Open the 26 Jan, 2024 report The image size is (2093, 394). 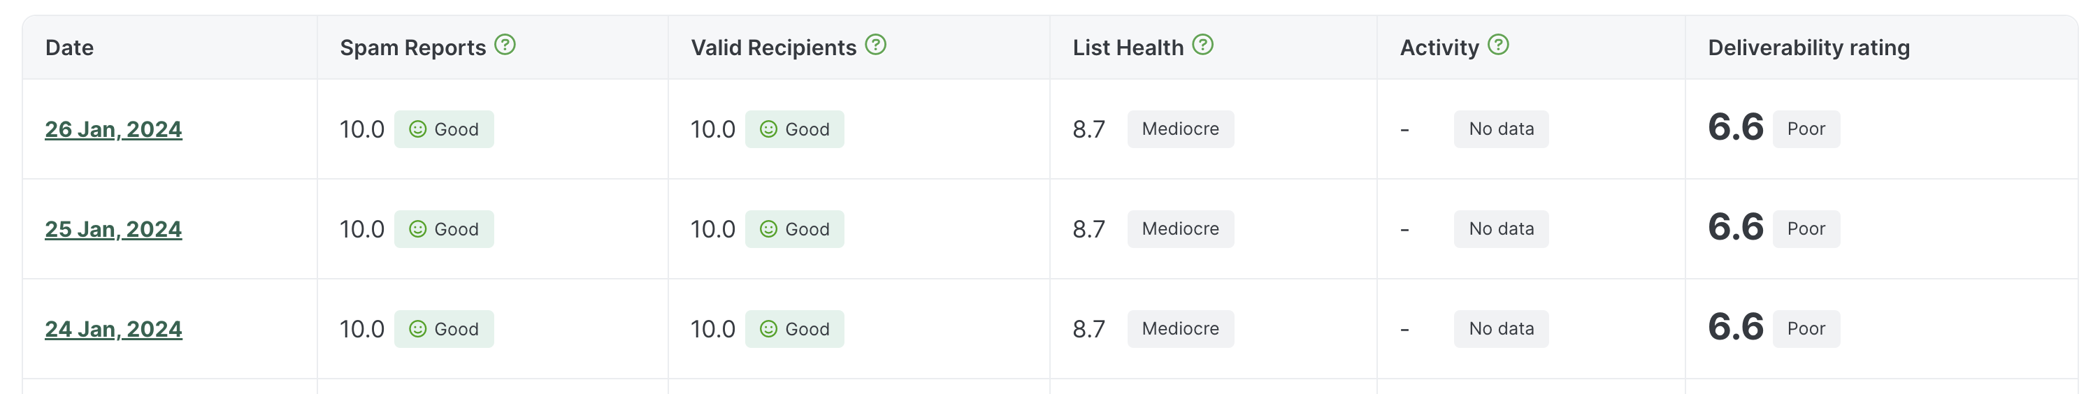[113, 129]
